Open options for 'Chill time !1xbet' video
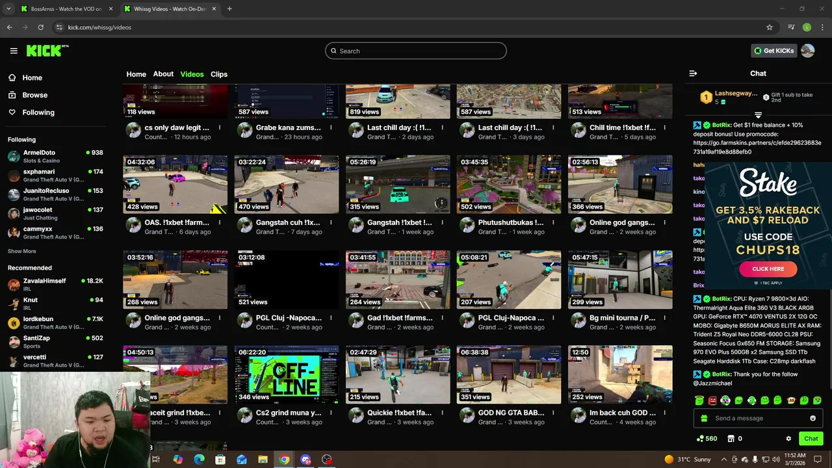The width and height of the screenshot is (832, 468). [664, 128]
